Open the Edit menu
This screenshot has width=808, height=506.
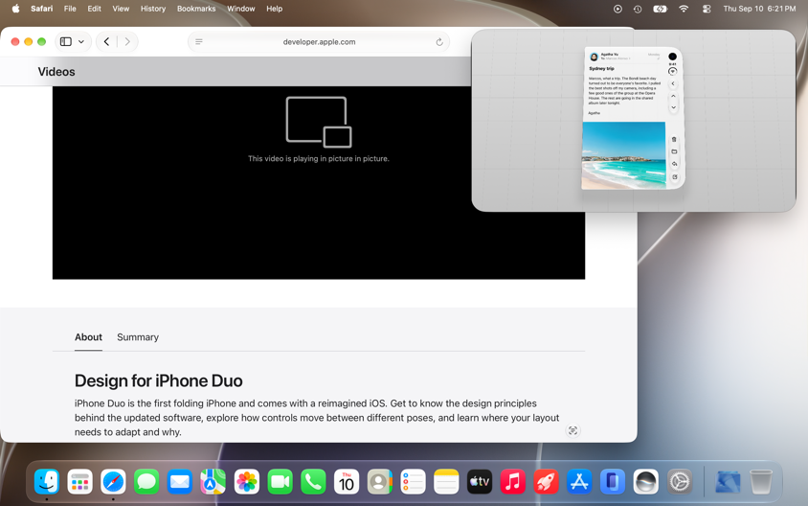point(95,9)
